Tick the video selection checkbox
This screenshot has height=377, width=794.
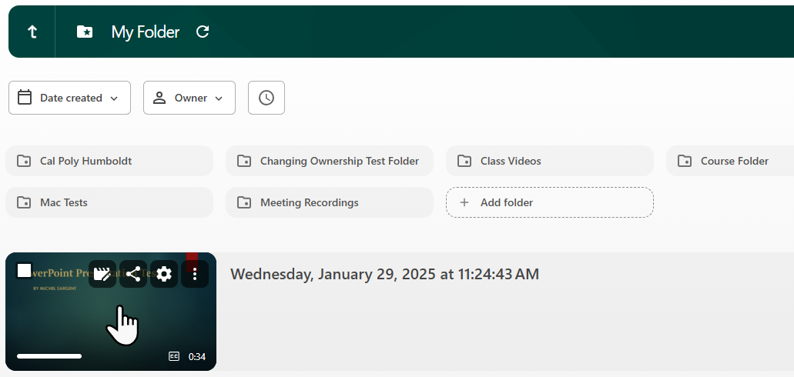coord(24,270)
